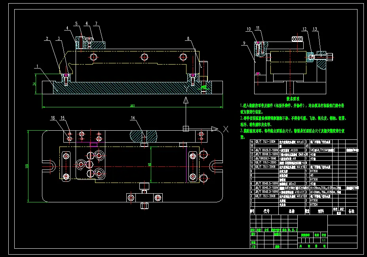Pick callout 13 in the side view

[315, 29]
